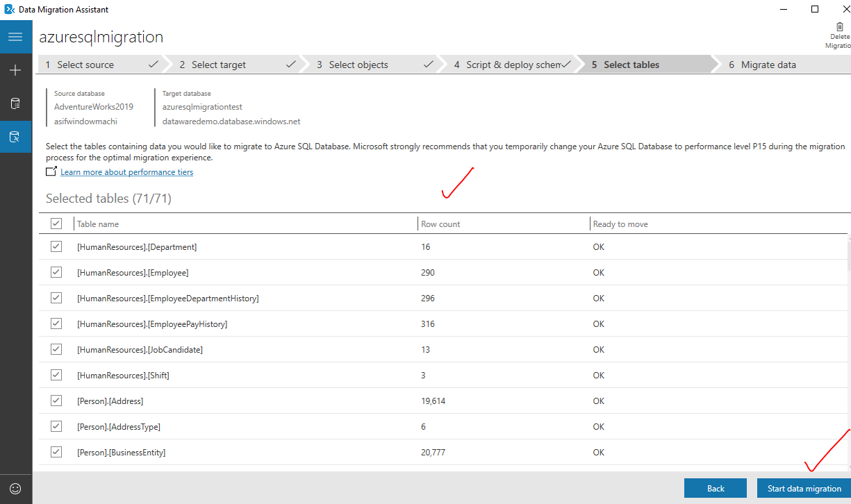Toggle the select-all tables header checkbox
851x504 pixels.
[x=56, y=224]
